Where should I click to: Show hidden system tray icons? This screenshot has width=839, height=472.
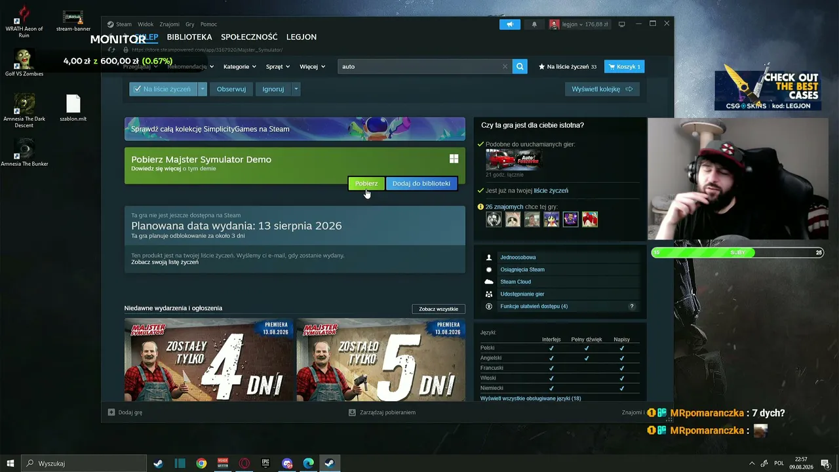point(752,463)
